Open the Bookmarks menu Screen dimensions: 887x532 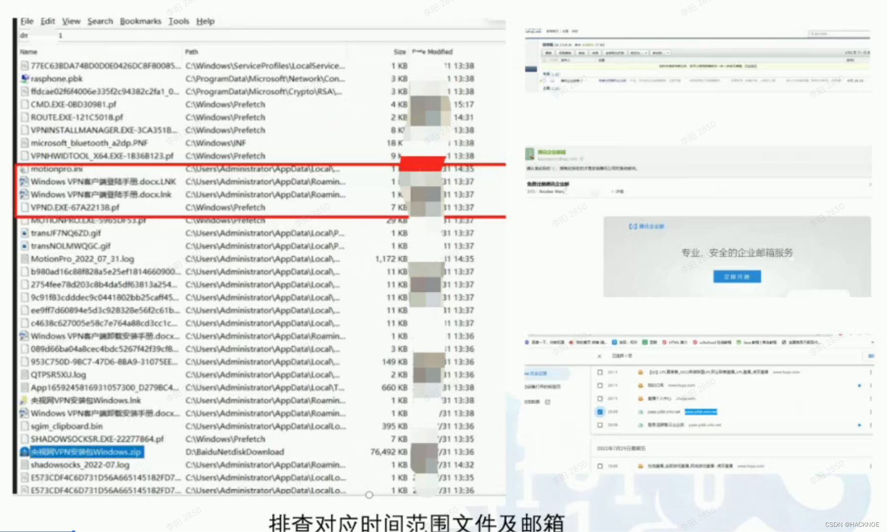140,21
